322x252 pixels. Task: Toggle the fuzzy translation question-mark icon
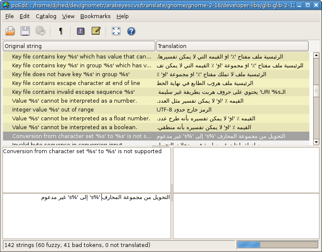click(x=80, y=31)
